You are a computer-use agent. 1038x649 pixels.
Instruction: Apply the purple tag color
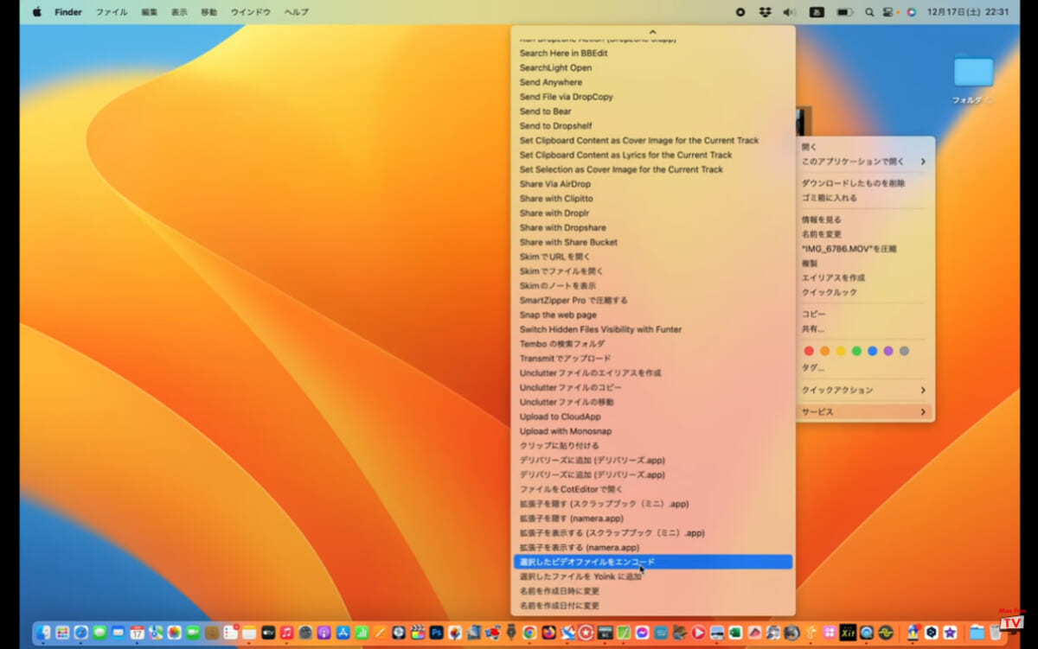tap(888, 351)
